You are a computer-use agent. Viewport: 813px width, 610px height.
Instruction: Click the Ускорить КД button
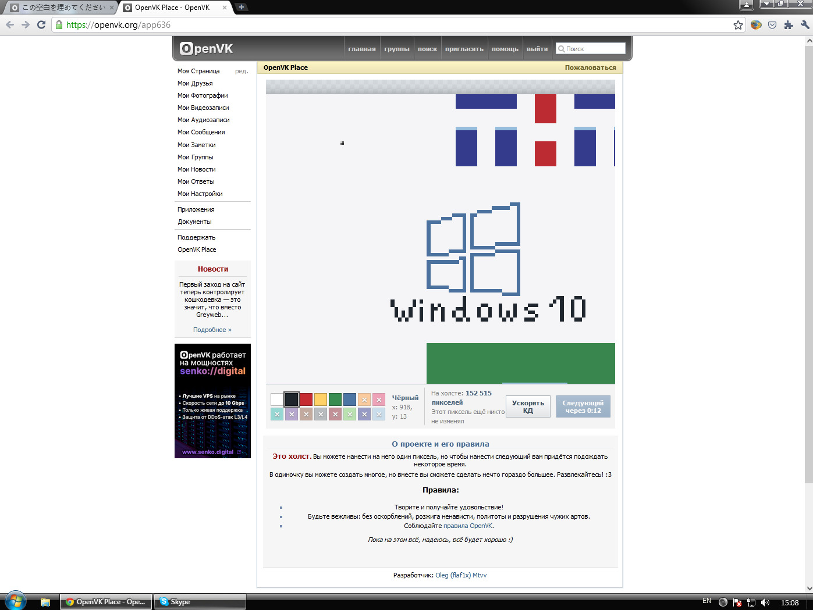[x=528, y=406]
